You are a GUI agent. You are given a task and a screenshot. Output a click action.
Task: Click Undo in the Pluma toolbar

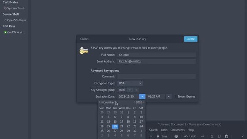click(190, 136)
